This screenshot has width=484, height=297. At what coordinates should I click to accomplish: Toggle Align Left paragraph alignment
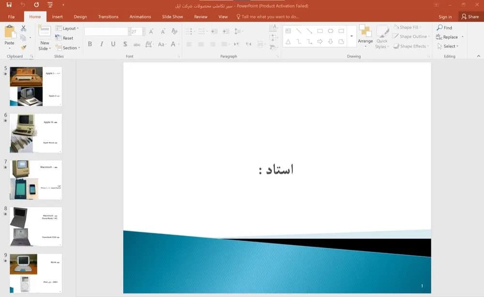tap(189, 44)
